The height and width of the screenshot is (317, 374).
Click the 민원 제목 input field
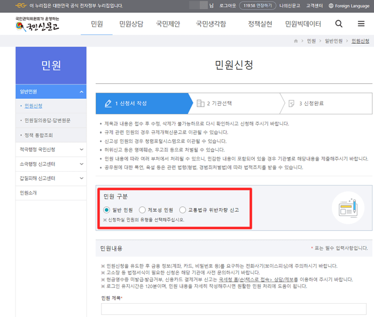coord(234,309)
